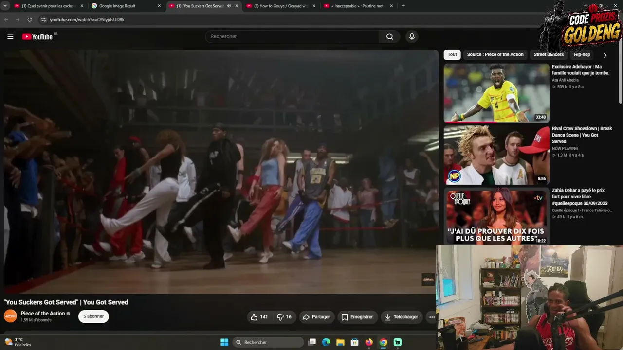The image size is (623, 350).
Task: Open the Exclusive Adebayor video title
Action: click(x=581, y=70)
